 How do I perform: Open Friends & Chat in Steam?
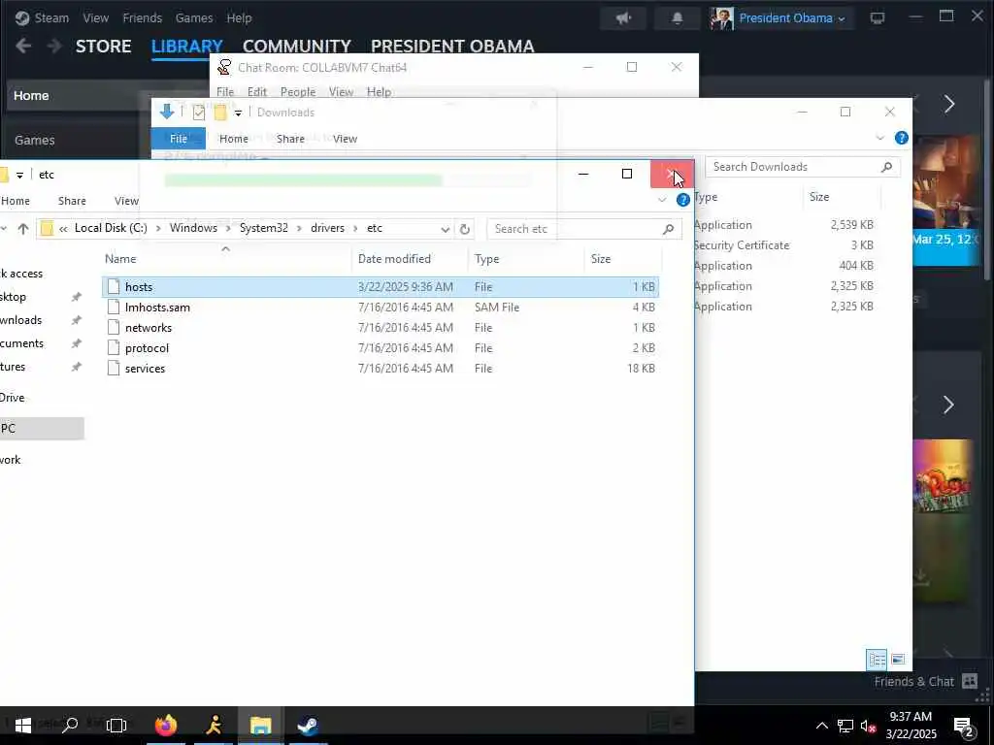pos(925,682)
